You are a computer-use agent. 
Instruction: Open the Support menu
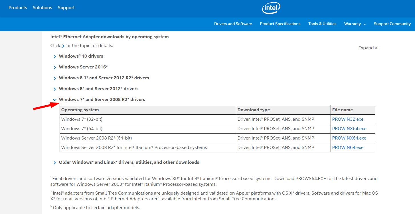coord(66,8)
